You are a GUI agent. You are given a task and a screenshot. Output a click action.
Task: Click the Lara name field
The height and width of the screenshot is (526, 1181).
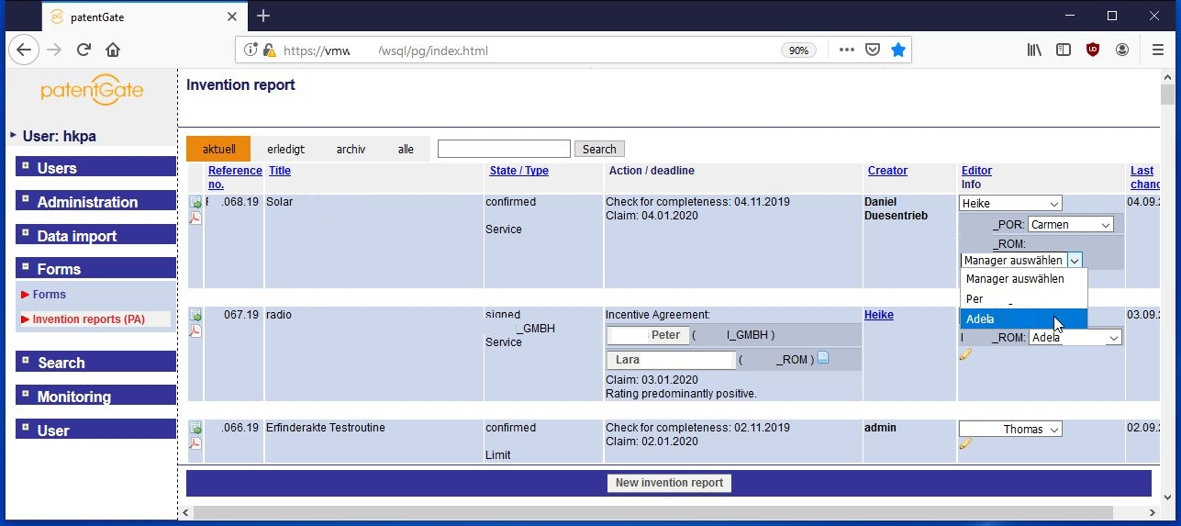pos(672,360)
